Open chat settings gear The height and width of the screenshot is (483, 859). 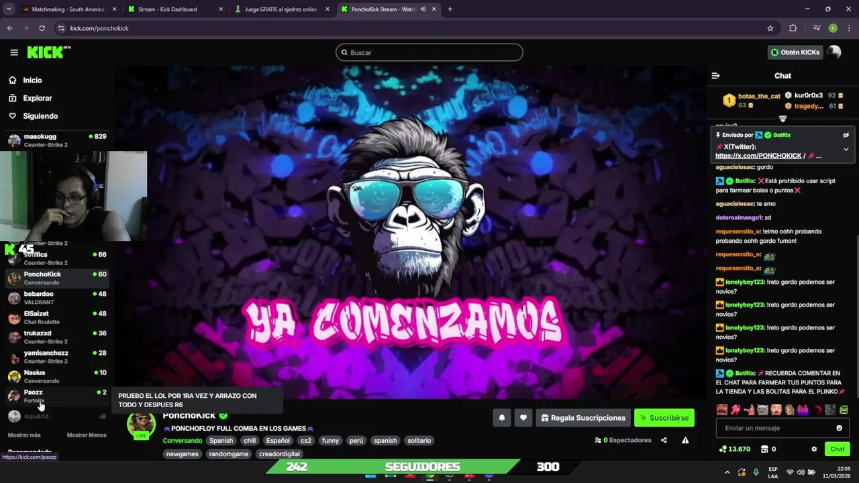(x=814, y=449)
